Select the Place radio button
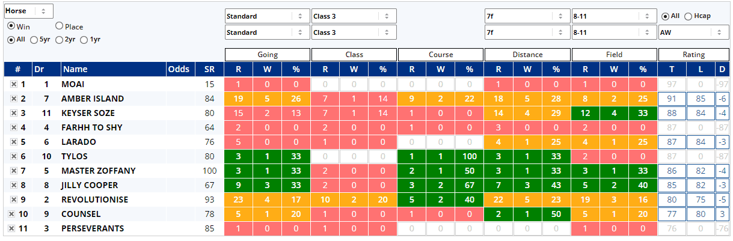 tap(60, 26)
